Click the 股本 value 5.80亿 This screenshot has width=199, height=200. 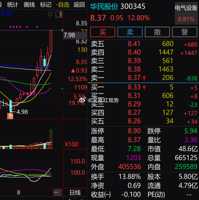tap(188, 177)
